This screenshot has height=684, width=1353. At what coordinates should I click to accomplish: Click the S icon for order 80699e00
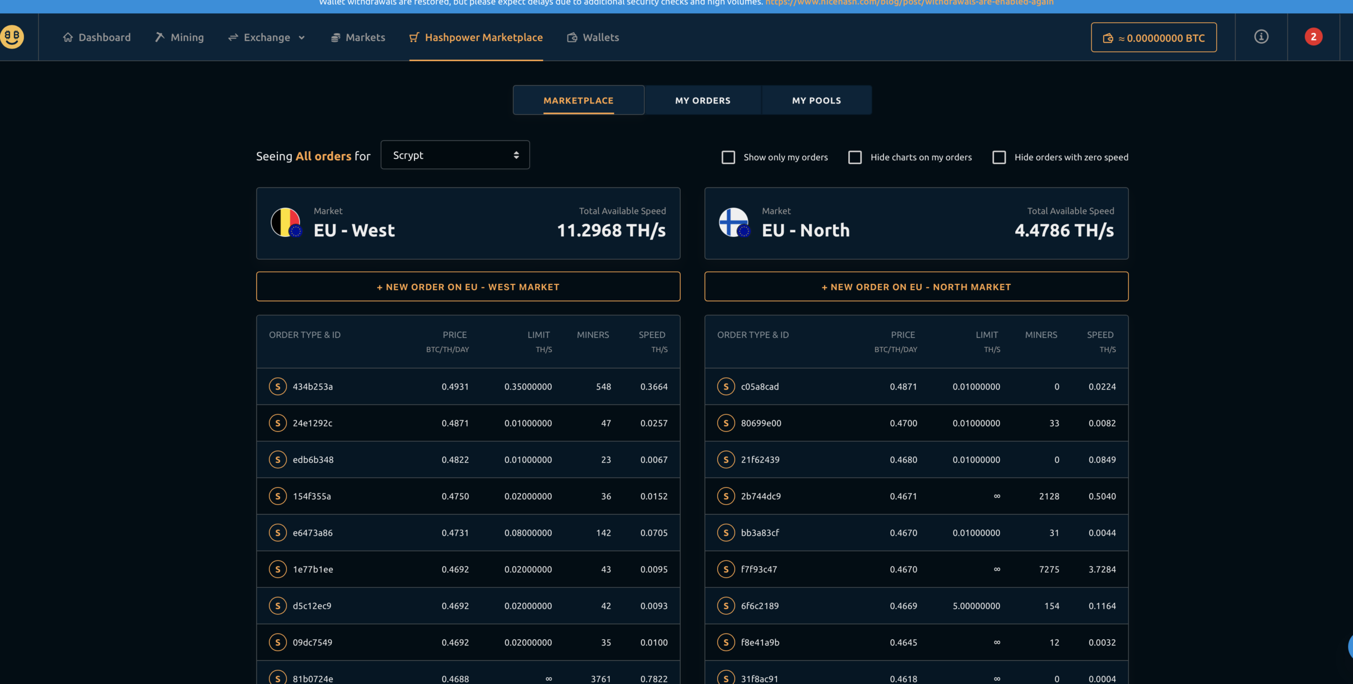(726, 423)
